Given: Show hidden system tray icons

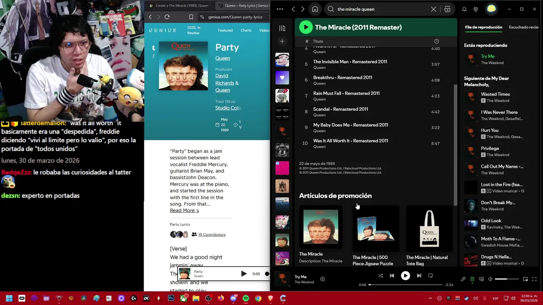Looking at the screenshot, I should coord(430,298).
